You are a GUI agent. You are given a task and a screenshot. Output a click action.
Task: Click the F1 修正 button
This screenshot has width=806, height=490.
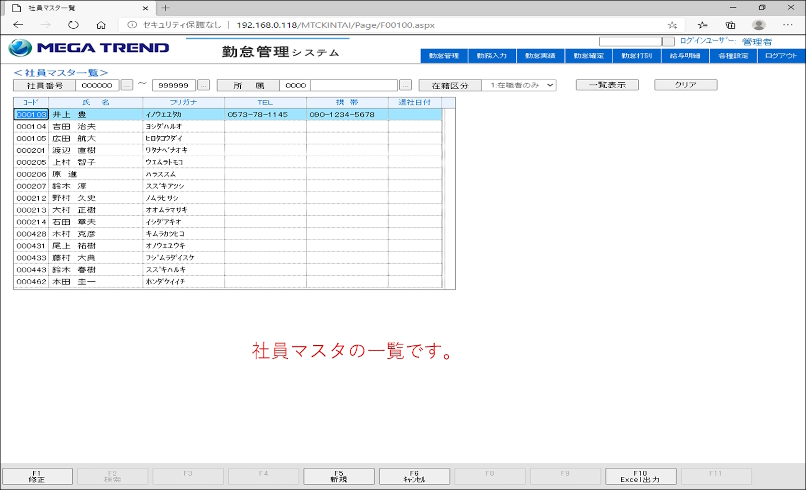coord(37,476)
